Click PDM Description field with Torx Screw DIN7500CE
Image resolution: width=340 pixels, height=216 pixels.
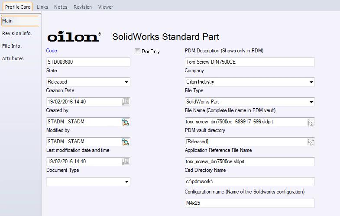[x=249, y=62]
